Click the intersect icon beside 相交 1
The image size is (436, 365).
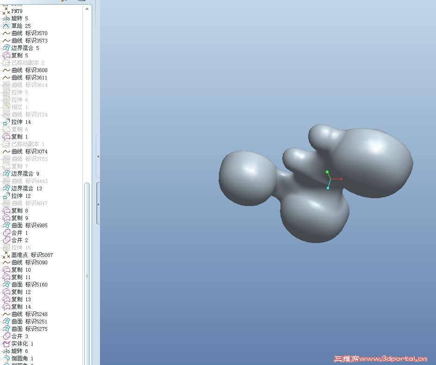tap(6, 107)
